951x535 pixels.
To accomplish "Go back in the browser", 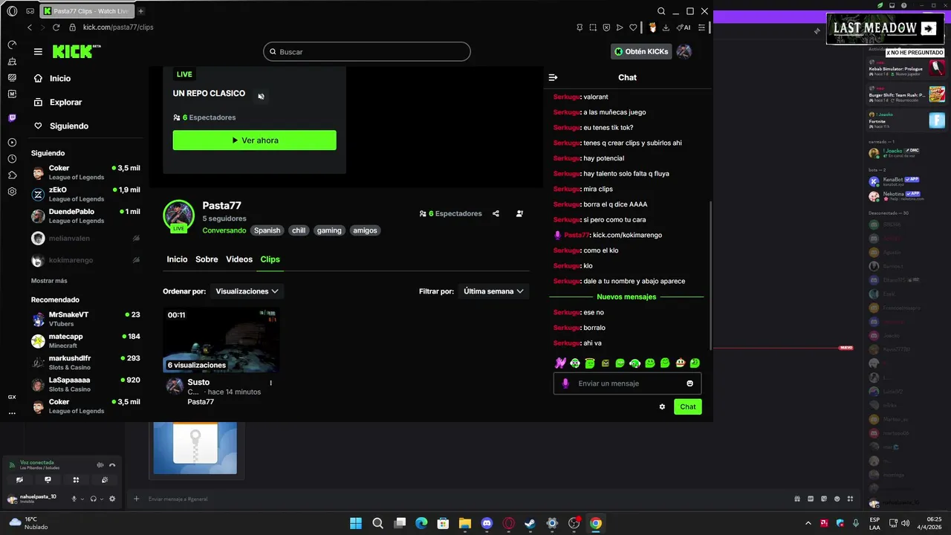I will point(30,27).
